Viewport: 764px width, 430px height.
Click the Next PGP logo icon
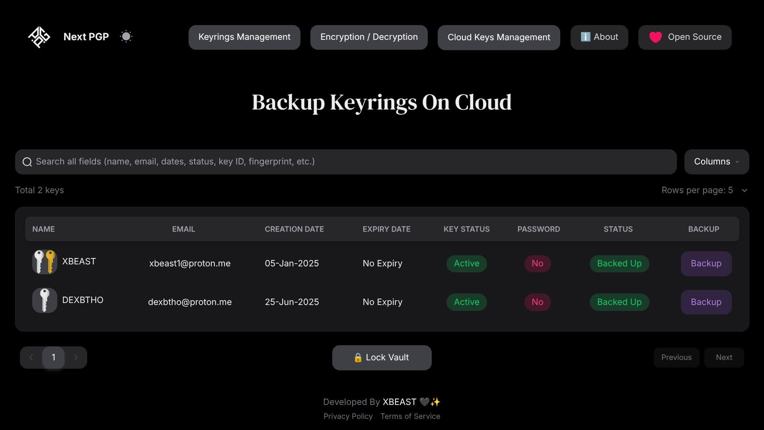click(x=39, y=37)
